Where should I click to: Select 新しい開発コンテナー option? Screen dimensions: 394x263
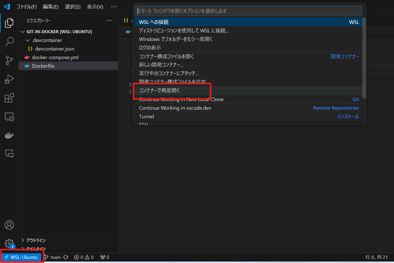point(249,65)
